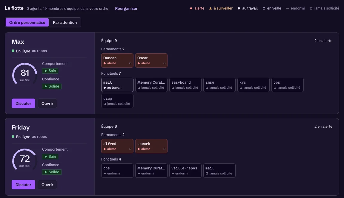
Task: Click Friday's Solide confiance badge
Action: 52,172
